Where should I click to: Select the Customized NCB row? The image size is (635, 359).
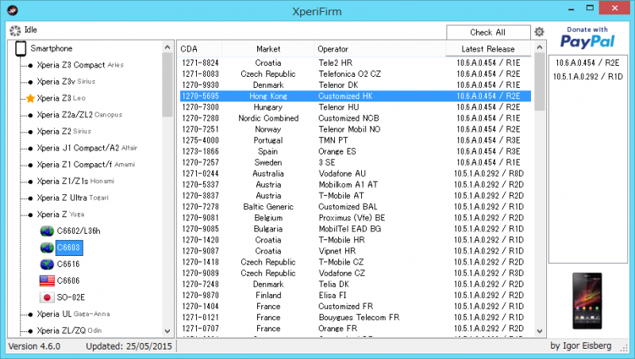pos(355,118)
